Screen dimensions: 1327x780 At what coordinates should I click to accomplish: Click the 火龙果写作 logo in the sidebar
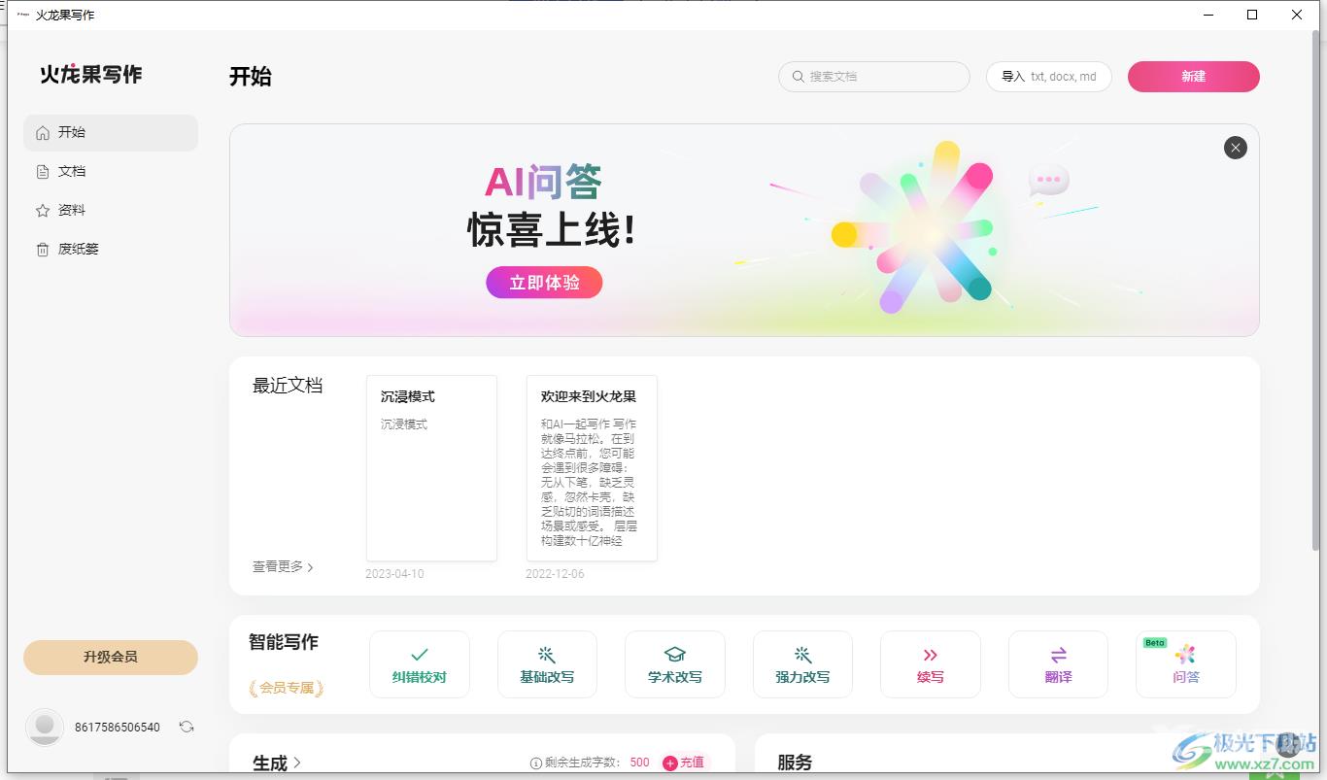point(91,75)
